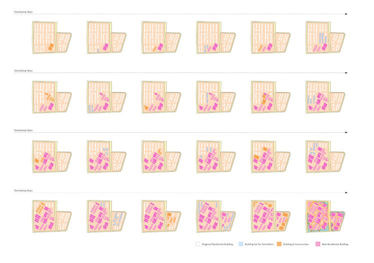Select second row, second step site plan
This screenshot has height=263, width=374.
pyautogui.click(x=106, y=97)
